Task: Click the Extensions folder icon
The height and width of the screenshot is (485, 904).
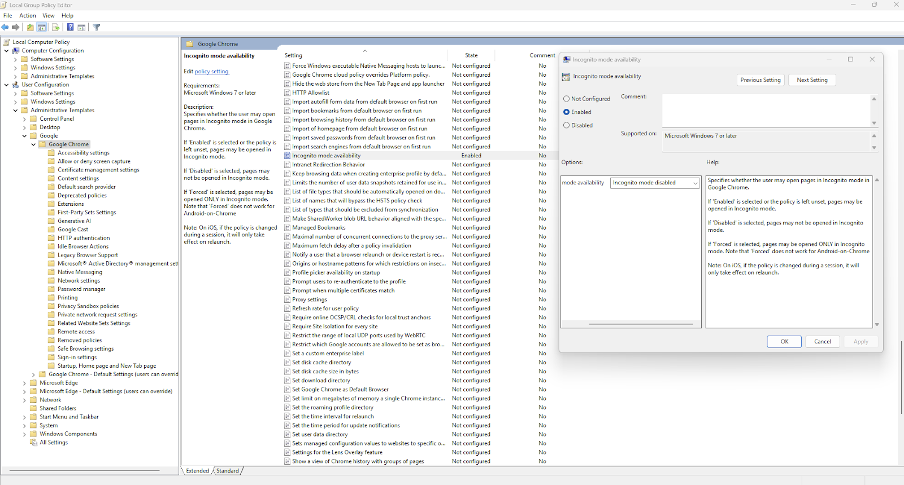Action: (51, 204)
